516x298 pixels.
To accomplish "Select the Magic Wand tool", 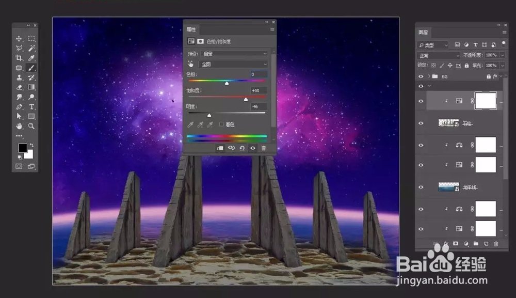I will [x=31, y=49].
